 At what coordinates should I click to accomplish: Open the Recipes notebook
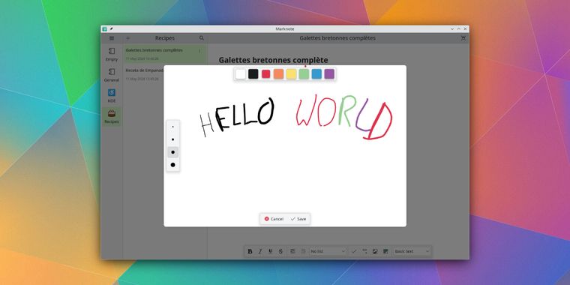pos(112,116)
